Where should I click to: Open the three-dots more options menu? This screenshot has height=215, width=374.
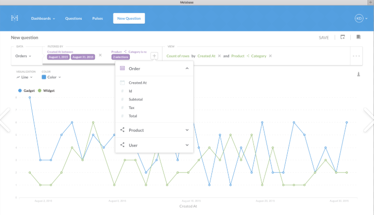click(x=356, y=56)
